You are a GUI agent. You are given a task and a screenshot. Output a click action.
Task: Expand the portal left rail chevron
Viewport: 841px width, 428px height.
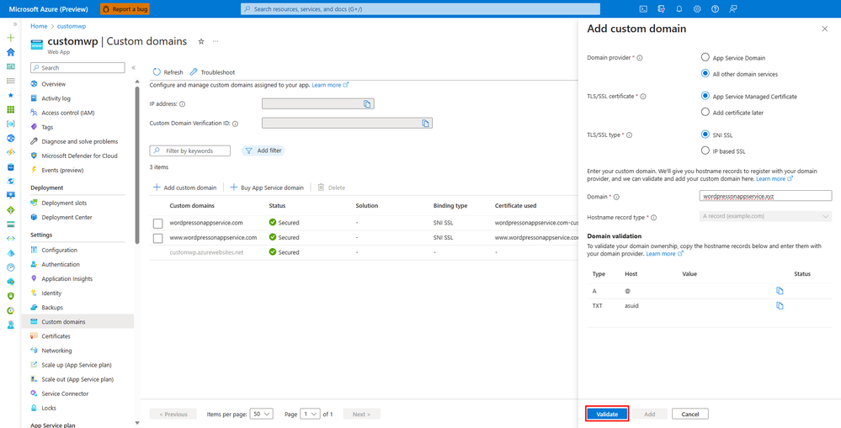14,24
